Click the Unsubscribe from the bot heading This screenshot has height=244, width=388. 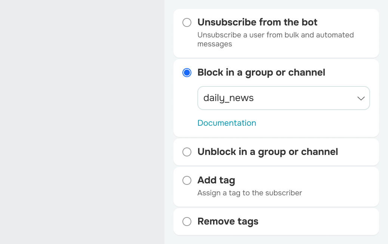pos(257,22)
